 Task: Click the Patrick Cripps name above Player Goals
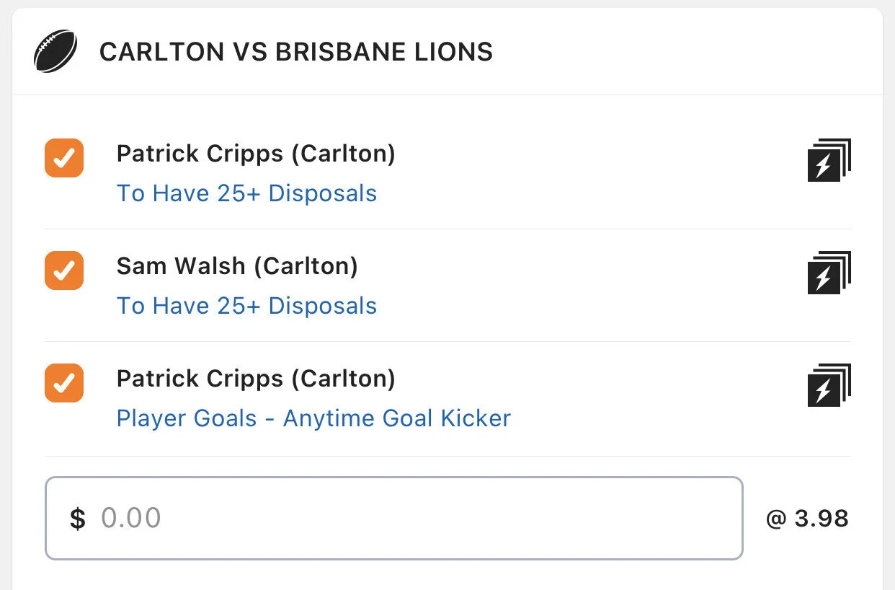pos(256,379)
